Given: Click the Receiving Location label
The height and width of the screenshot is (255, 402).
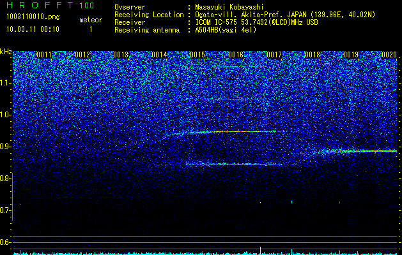Looking at the screenshot, I should point(149,15).
